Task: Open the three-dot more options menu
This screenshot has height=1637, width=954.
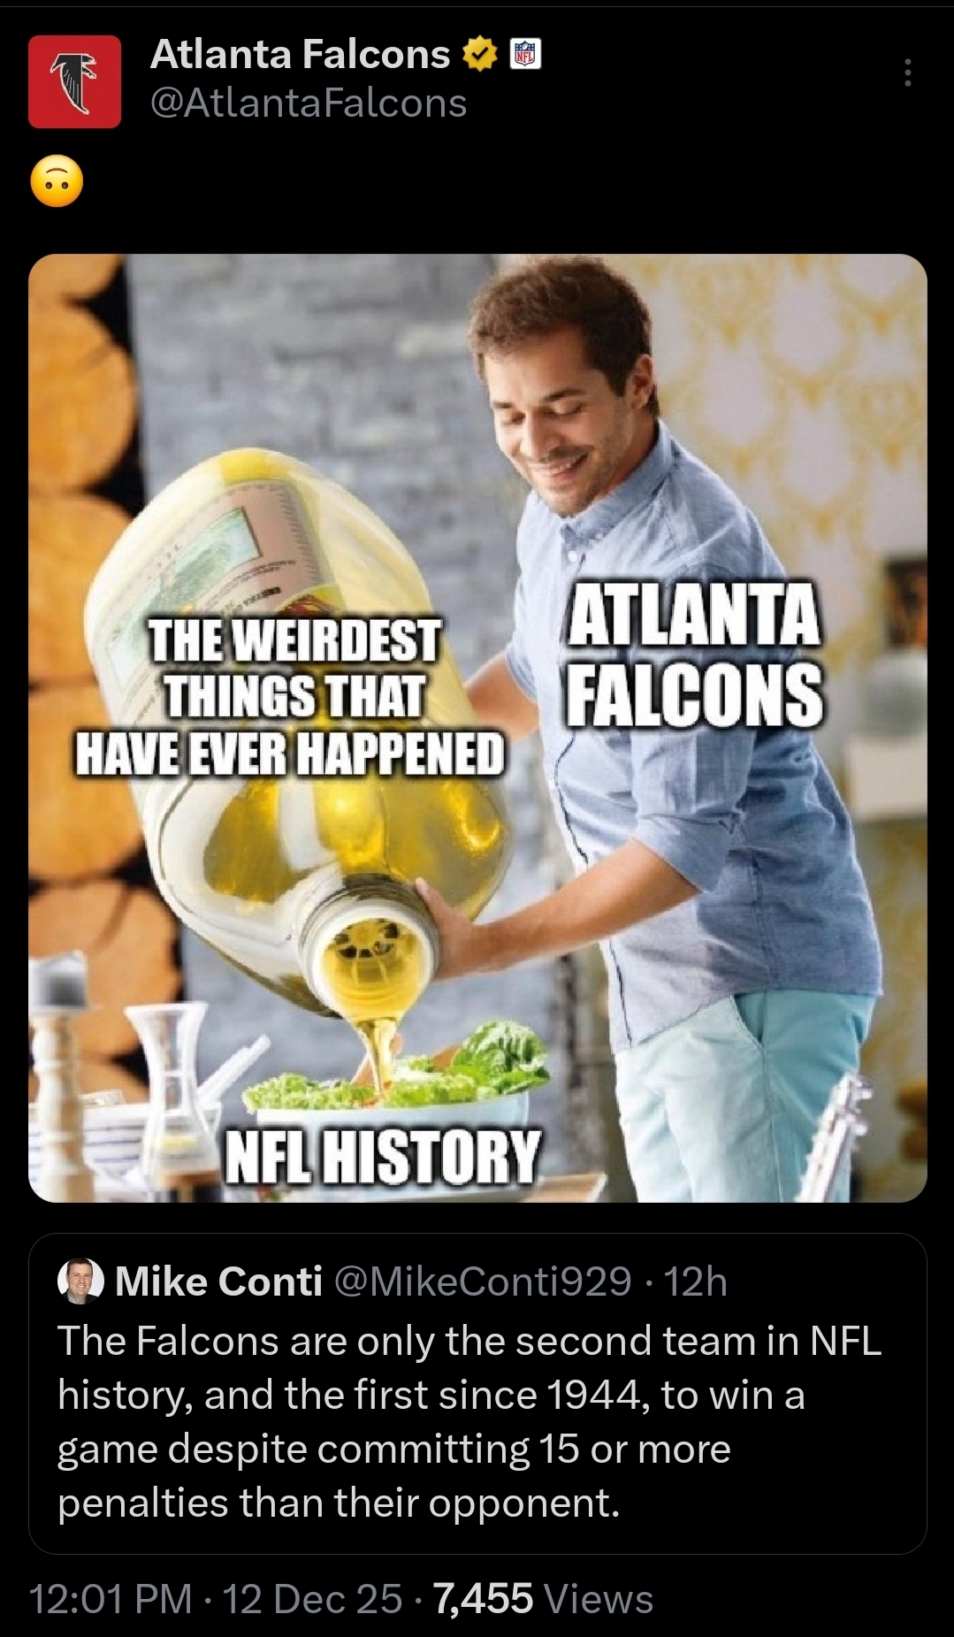Action: pyautogui.click(x=907, y=73)
